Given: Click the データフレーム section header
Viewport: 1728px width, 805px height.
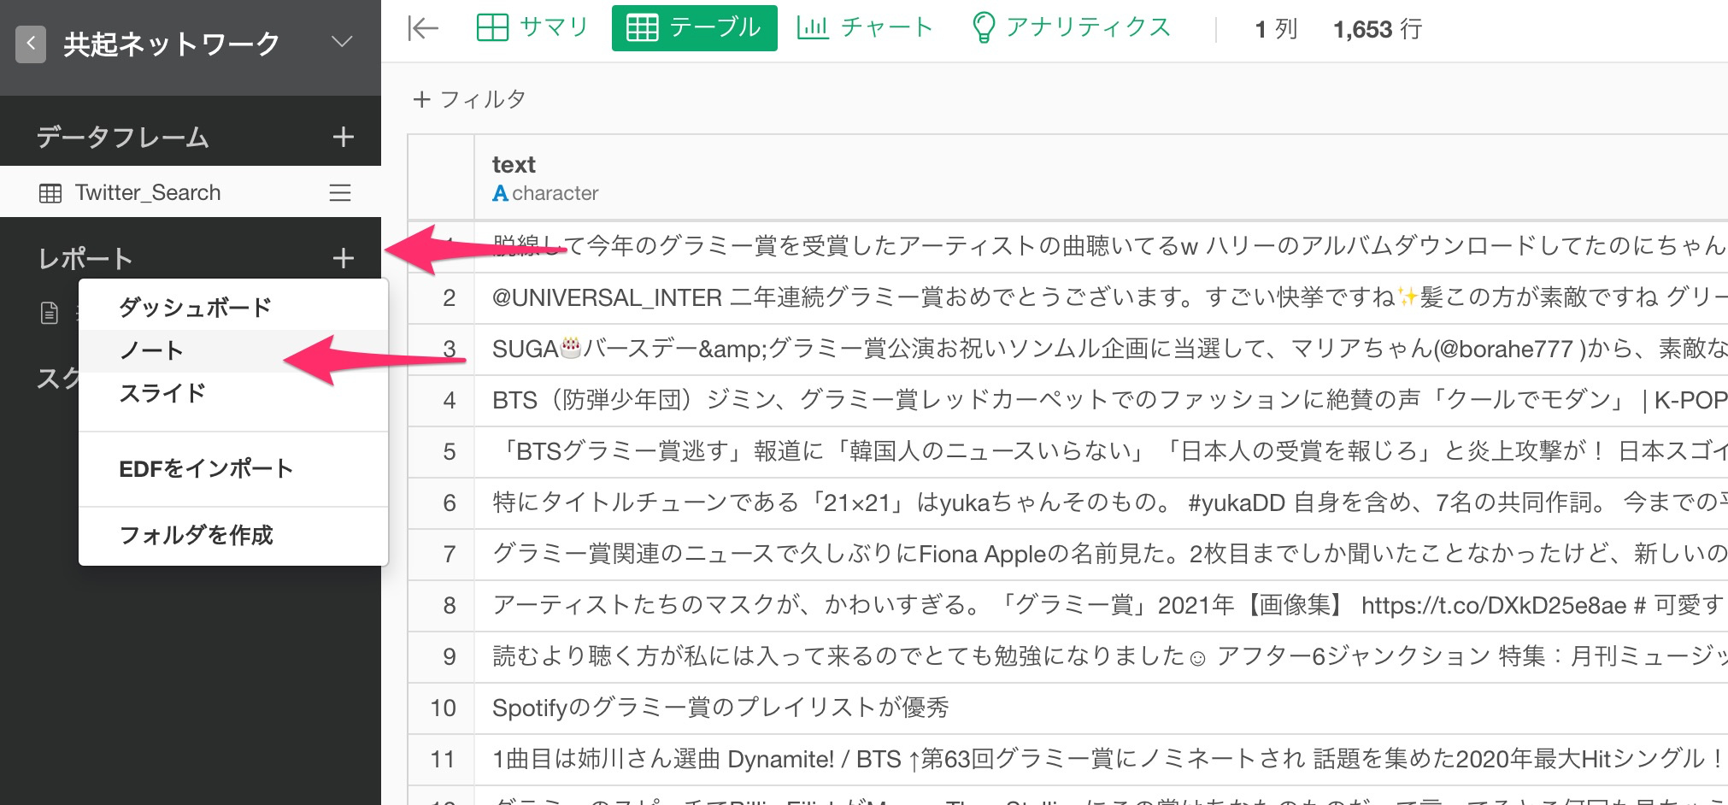Looking at the screenshot, I should point(123,137).
